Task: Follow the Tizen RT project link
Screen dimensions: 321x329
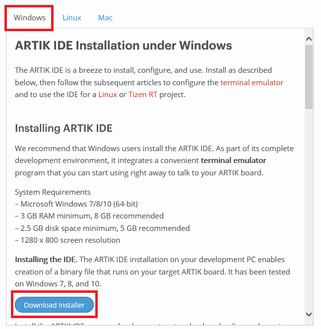Action: pyautogui.click(x=143, y=95)
